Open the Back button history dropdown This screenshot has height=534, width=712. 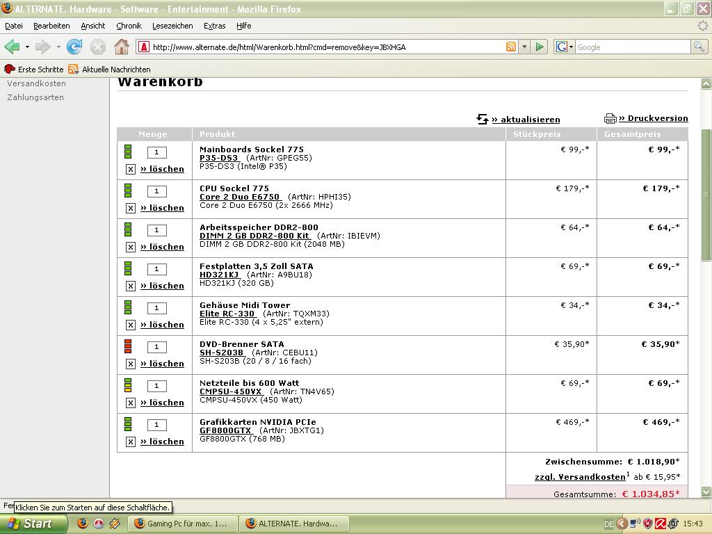pyautogui.click(x=27, y=47)
